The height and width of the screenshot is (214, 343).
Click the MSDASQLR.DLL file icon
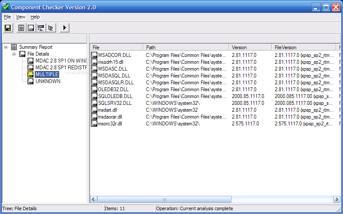click(94, 83)
